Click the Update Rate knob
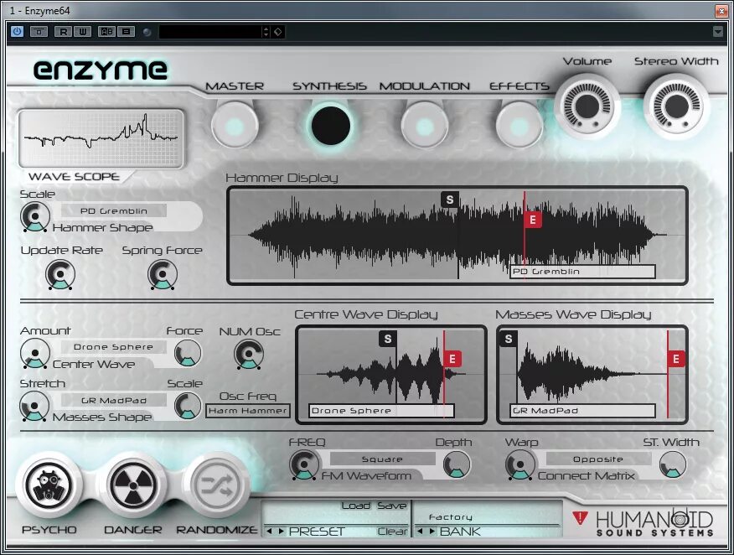Screen dimensions: 734x555 pos(60,274)
